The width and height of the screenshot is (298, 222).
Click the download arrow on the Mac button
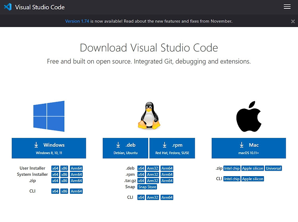[242, 145]
